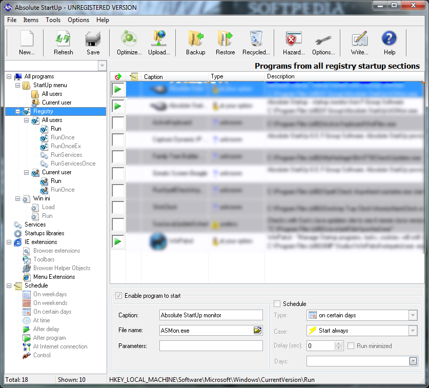Image resolution: width=429 pixels, height=388 pixels.
Task: Click the Save toolbar icon
Action: tap(93, 43)
